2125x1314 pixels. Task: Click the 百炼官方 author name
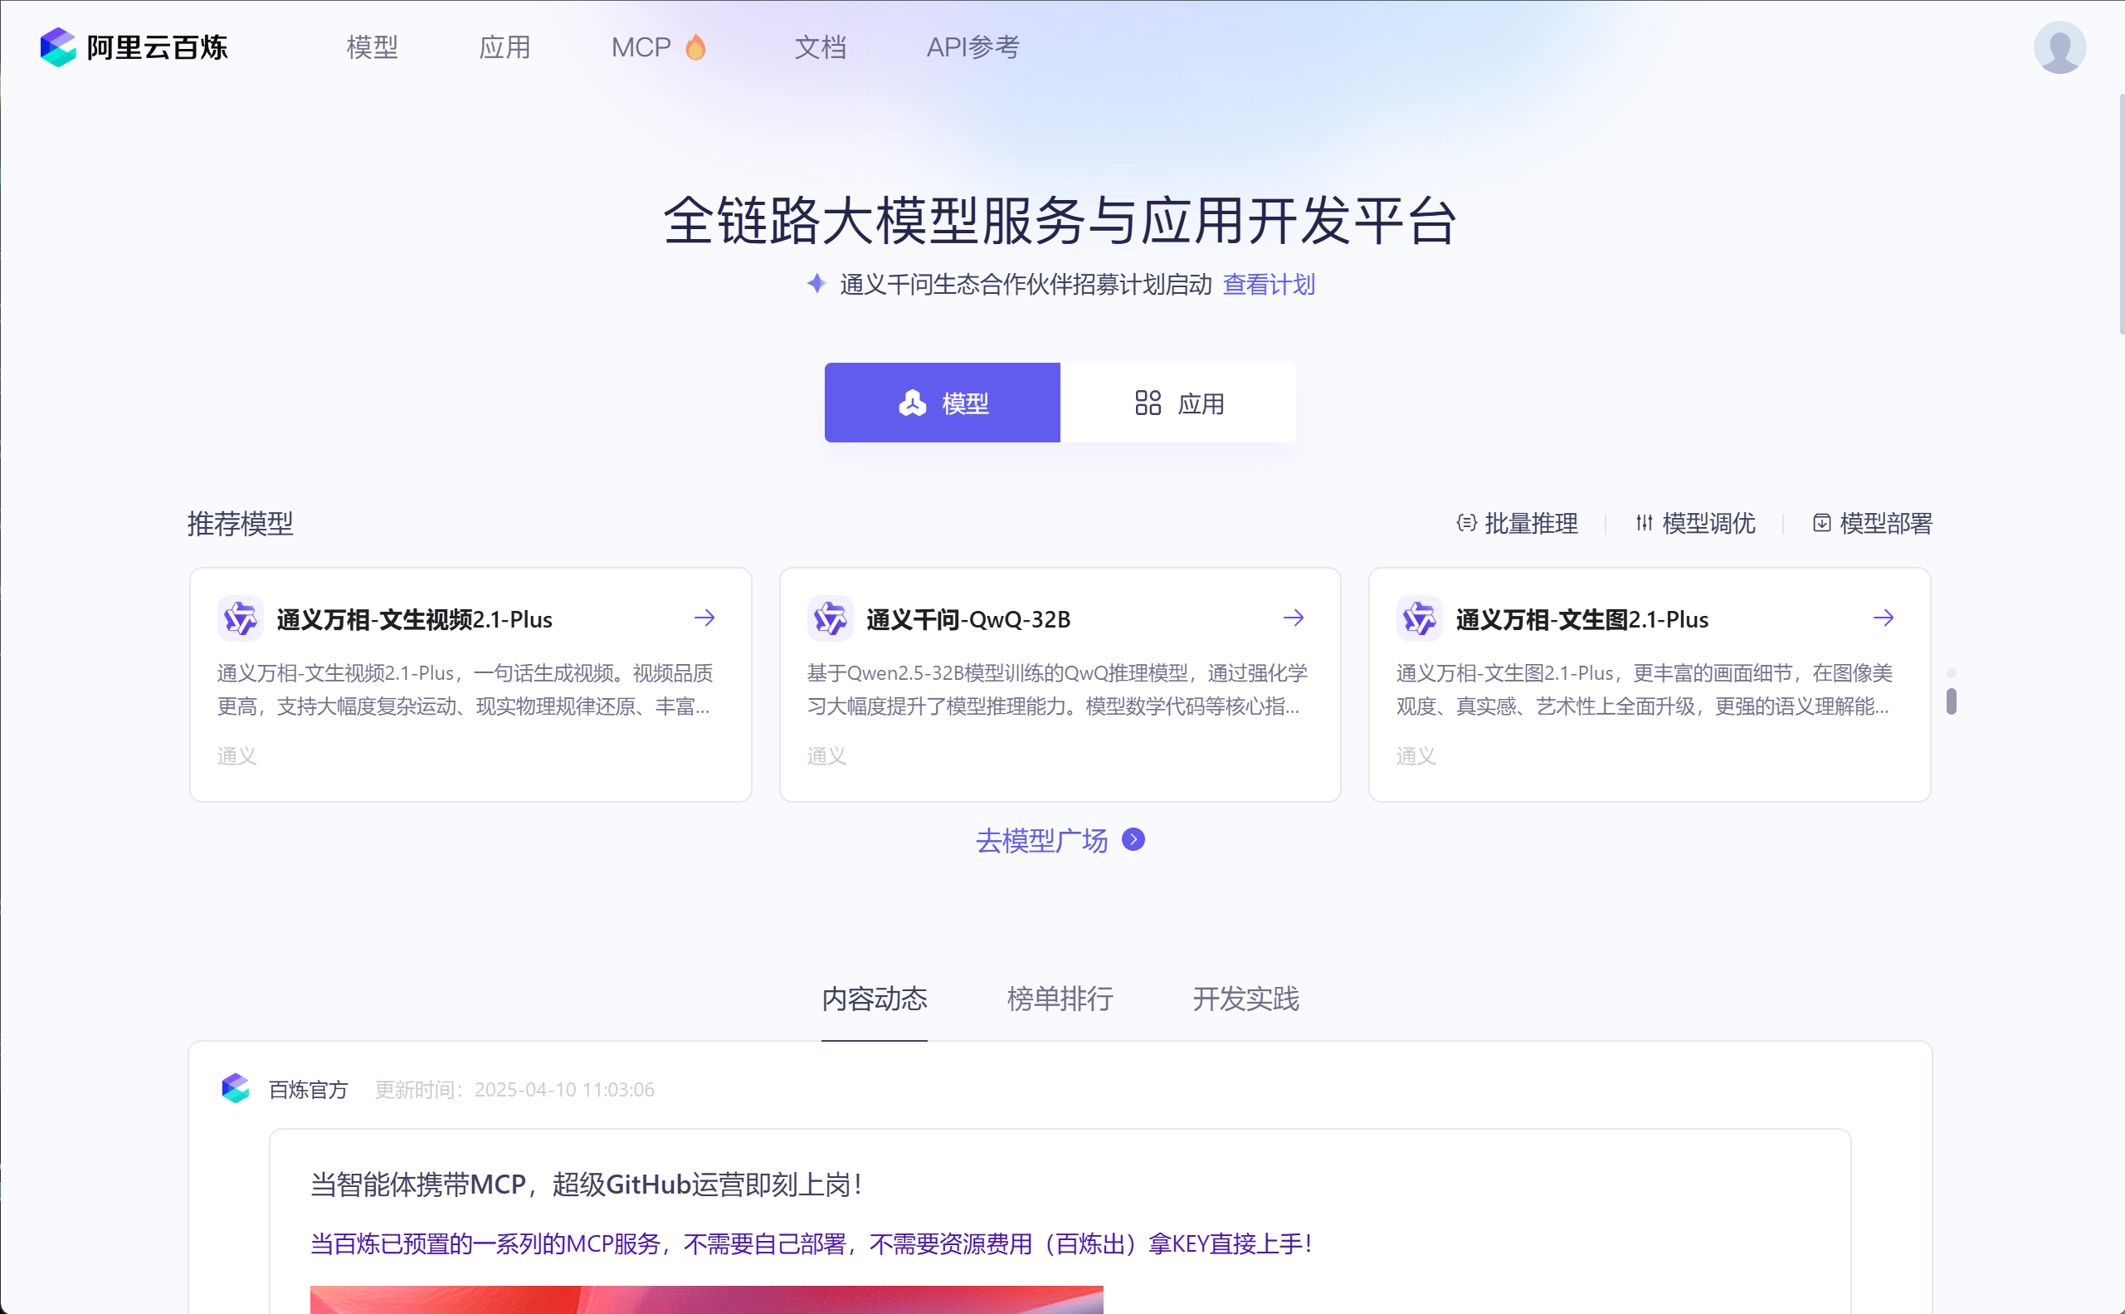309,1090
